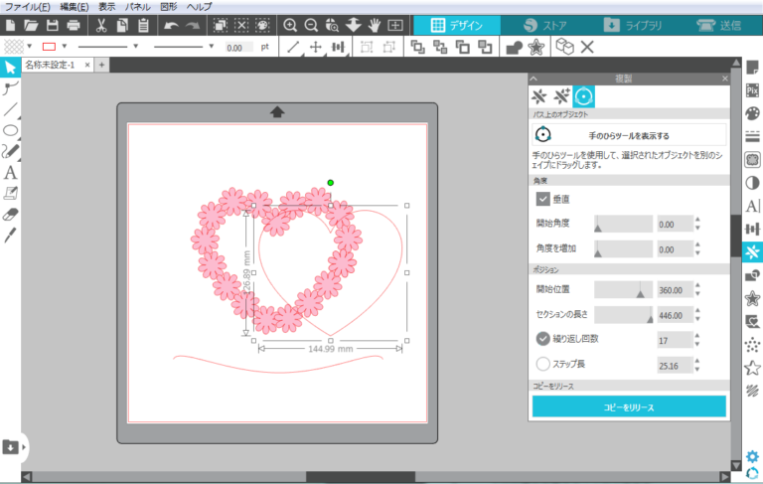
Task: Open the 図形 menu
Action: [x=169, y=7]
